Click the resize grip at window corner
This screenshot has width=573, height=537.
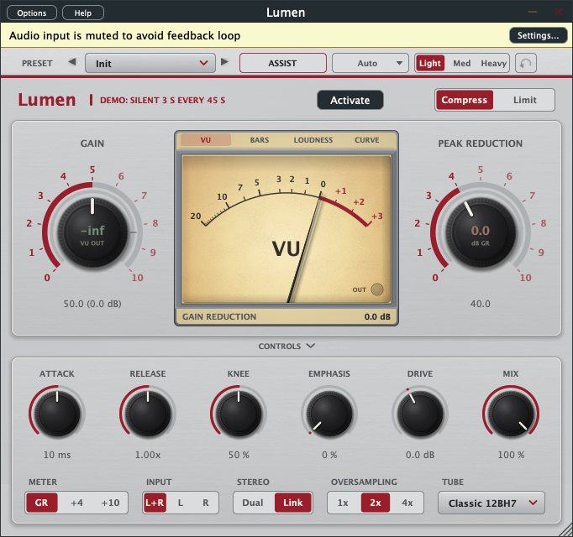565,529
